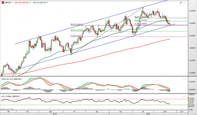The height and width of the screenshot is (115, 197).
Task: Click the GBPUSD series label
Action: (x=8, y=2)
